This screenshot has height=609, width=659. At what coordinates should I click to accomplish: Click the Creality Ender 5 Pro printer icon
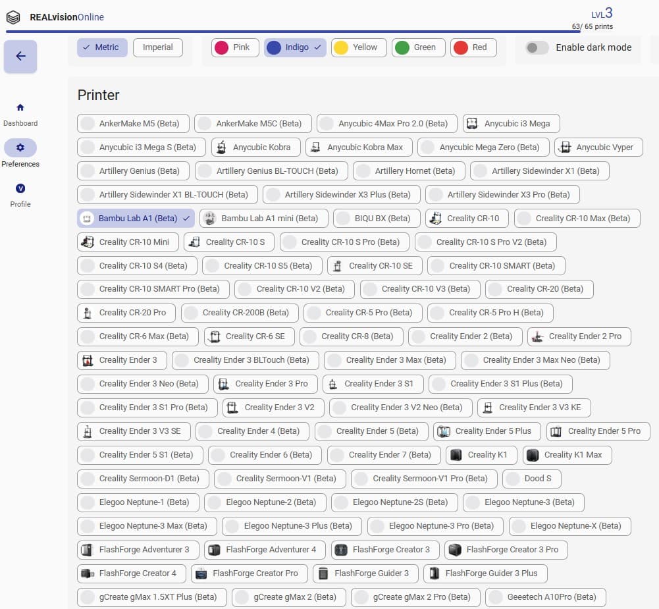(556, 431)
